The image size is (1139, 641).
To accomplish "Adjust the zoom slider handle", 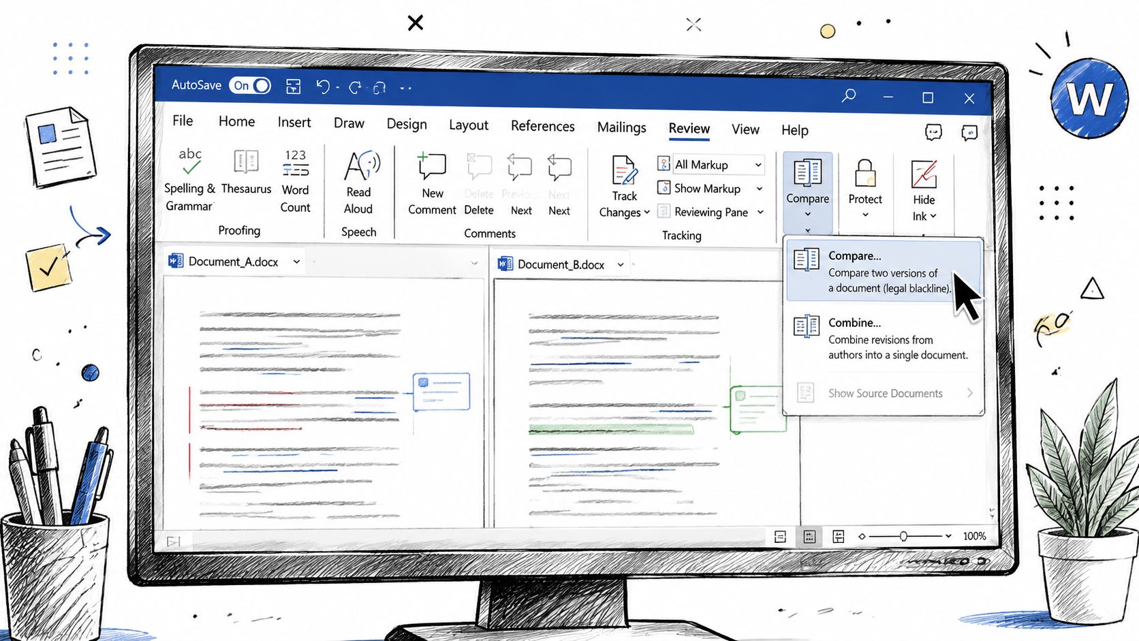I will pyautogui.click(x=903, y=536).
